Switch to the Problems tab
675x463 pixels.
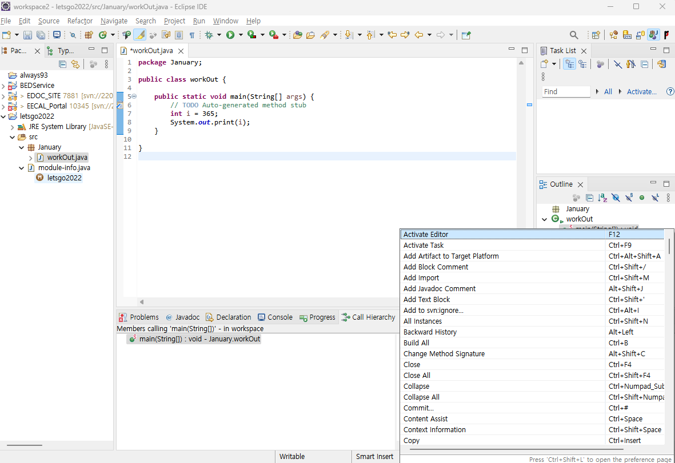click(x=139, y=317)
